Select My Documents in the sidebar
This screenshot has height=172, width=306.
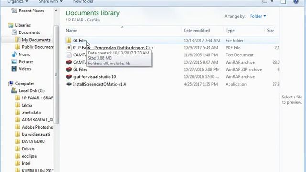(36, 40)
